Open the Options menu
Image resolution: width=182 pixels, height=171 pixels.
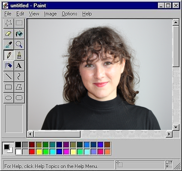pos(69,14)
